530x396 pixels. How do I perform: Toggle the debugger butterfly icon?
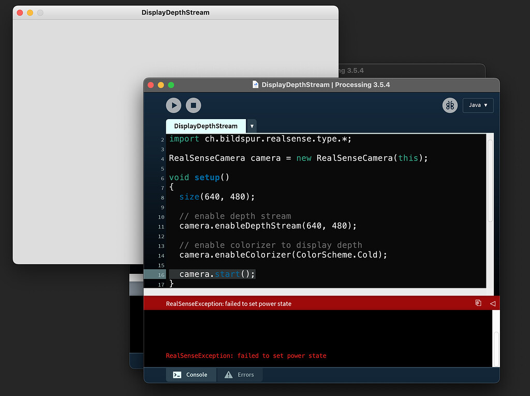click(450, 106)
